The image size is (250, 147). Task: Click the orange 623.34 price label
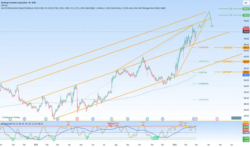(x=246, y=61)
